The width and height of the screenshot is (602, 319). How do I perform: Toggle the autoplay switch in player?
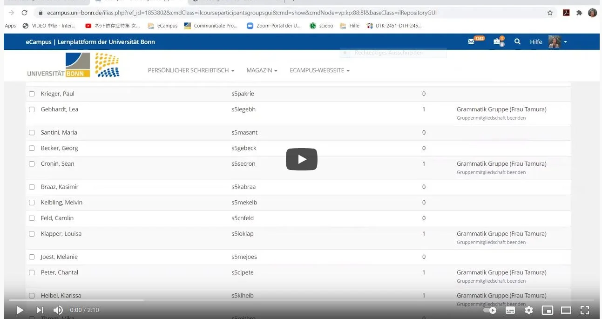(490, 310)
